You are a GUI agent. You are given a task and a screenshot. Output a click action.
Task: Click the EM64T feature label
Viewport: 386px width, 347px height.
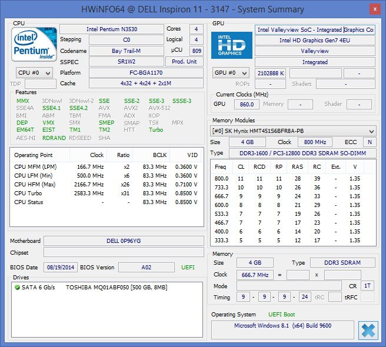pos(25,130)
